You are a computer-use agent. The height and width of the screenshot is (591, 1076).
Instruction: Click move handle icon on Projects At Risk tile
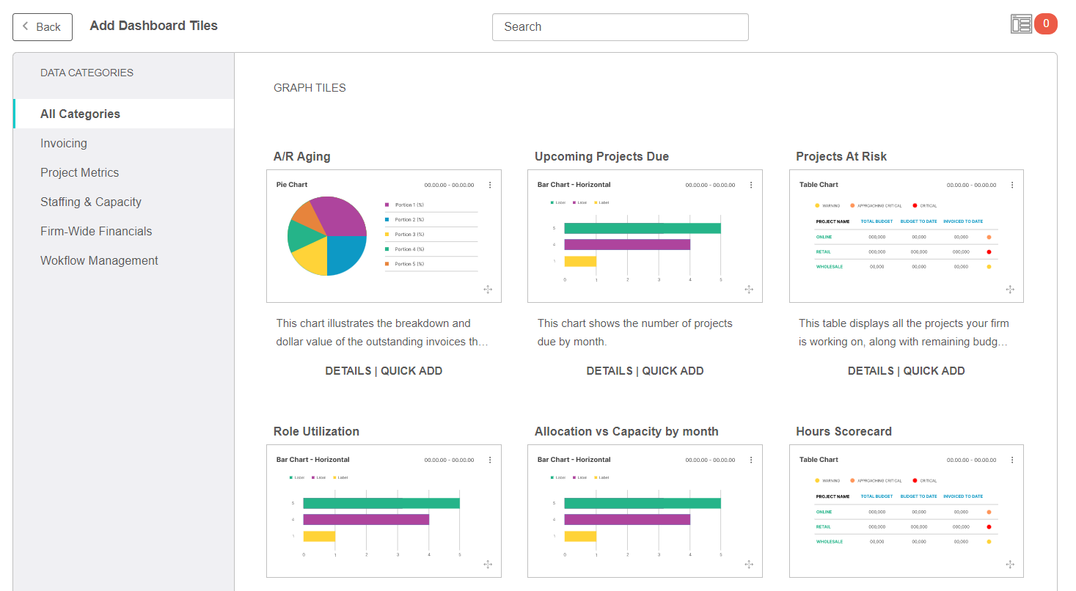1010,290
